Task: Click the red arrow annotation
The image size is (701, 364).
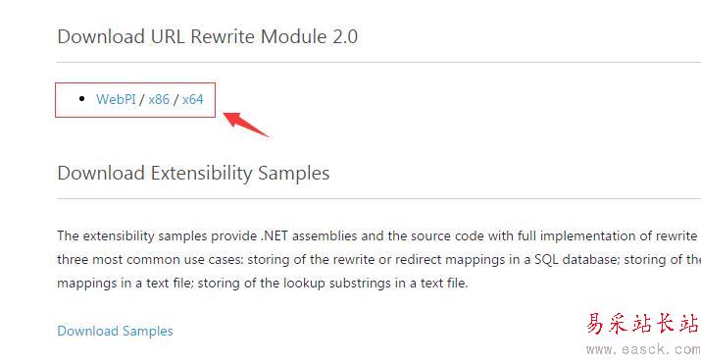Action: (x=245, y=125)
